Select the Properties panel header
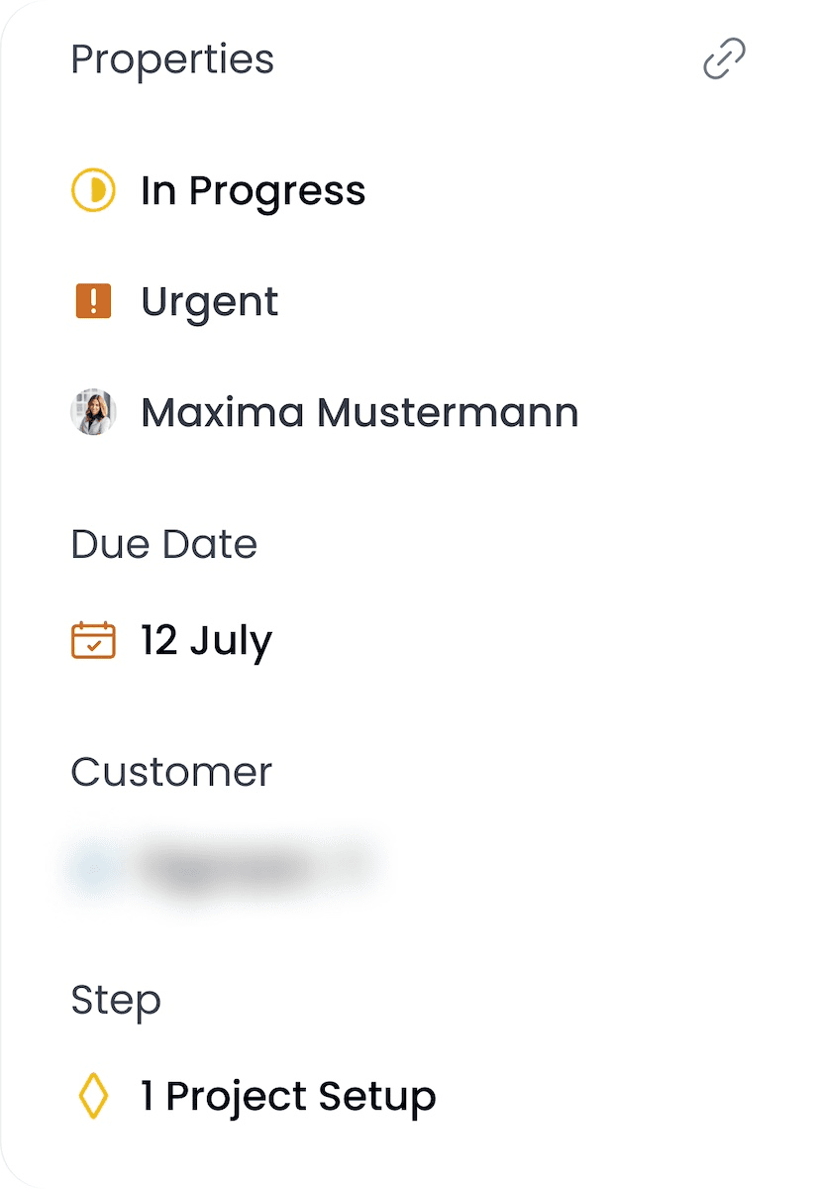 [172, 59]
